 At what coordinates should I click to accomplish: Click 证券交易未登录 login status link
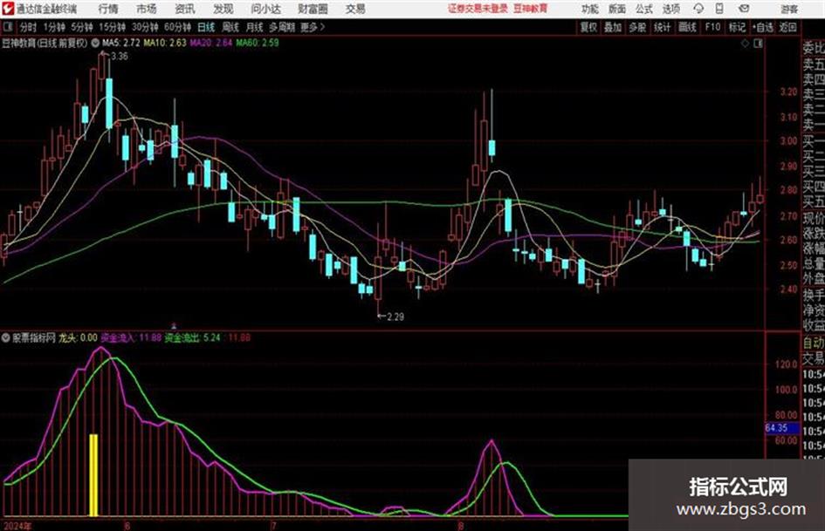coord(478,9)
